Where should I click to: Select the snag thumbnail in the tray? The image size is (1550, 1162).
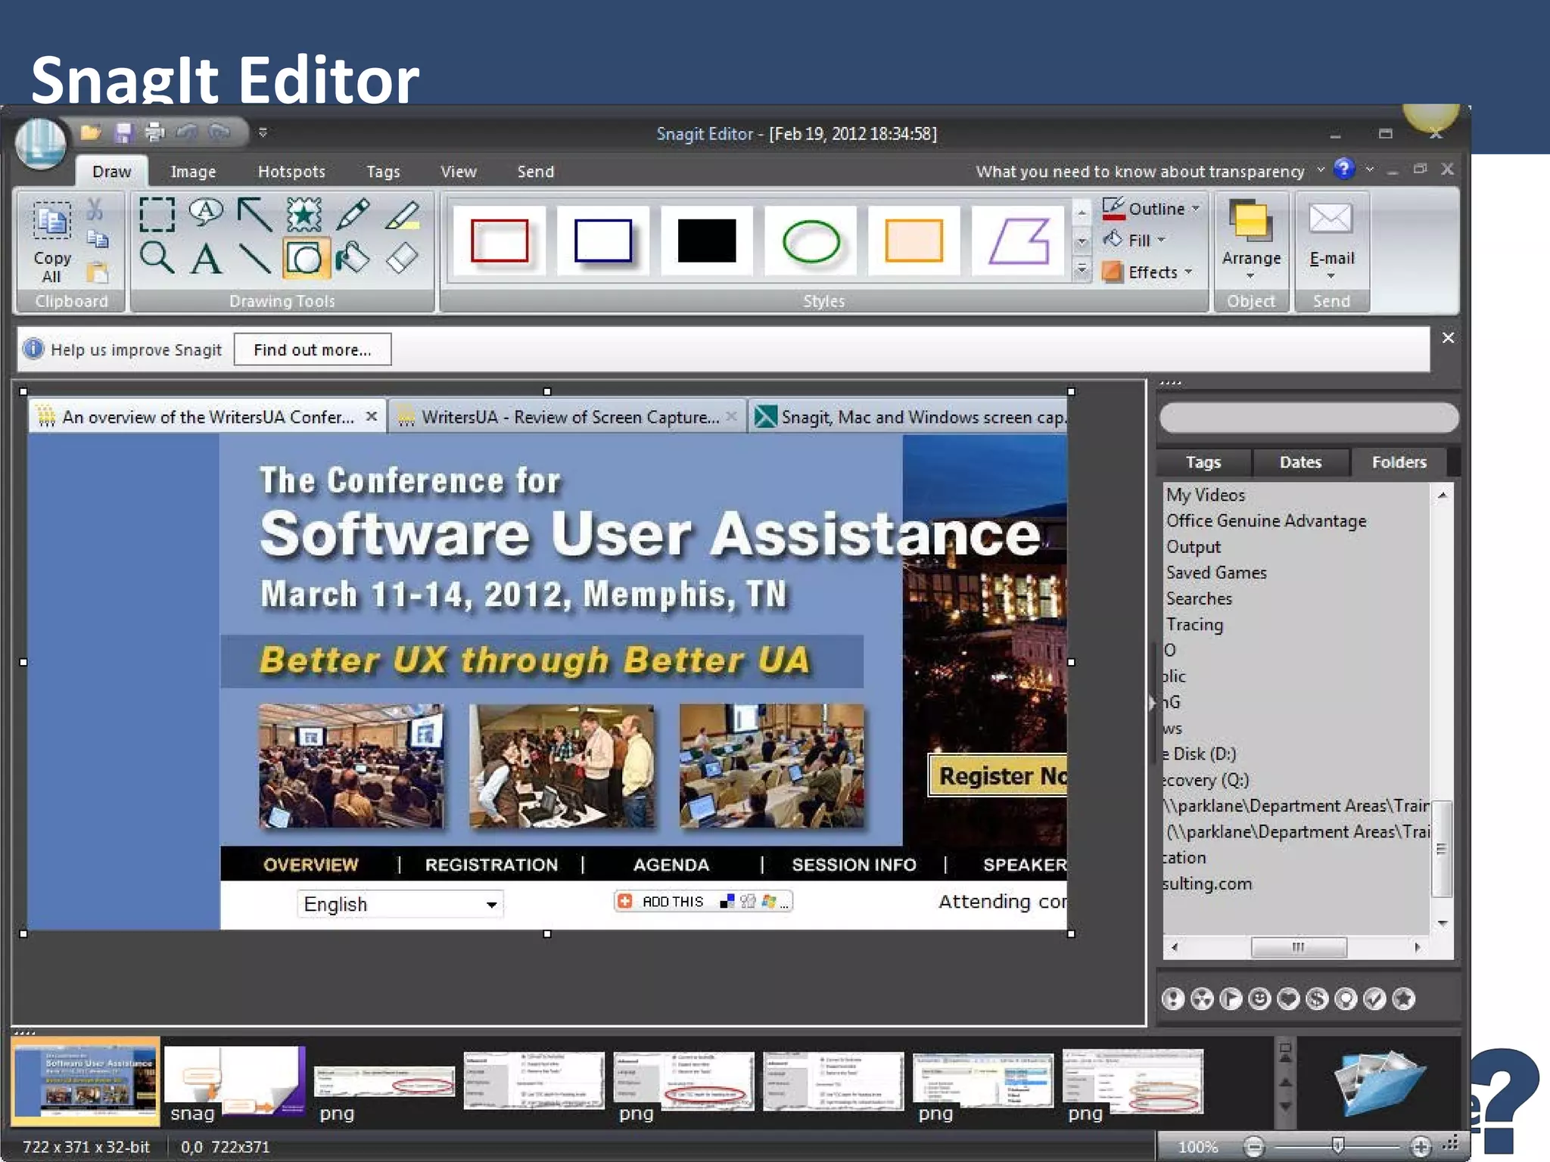[x=235, y=1083]
